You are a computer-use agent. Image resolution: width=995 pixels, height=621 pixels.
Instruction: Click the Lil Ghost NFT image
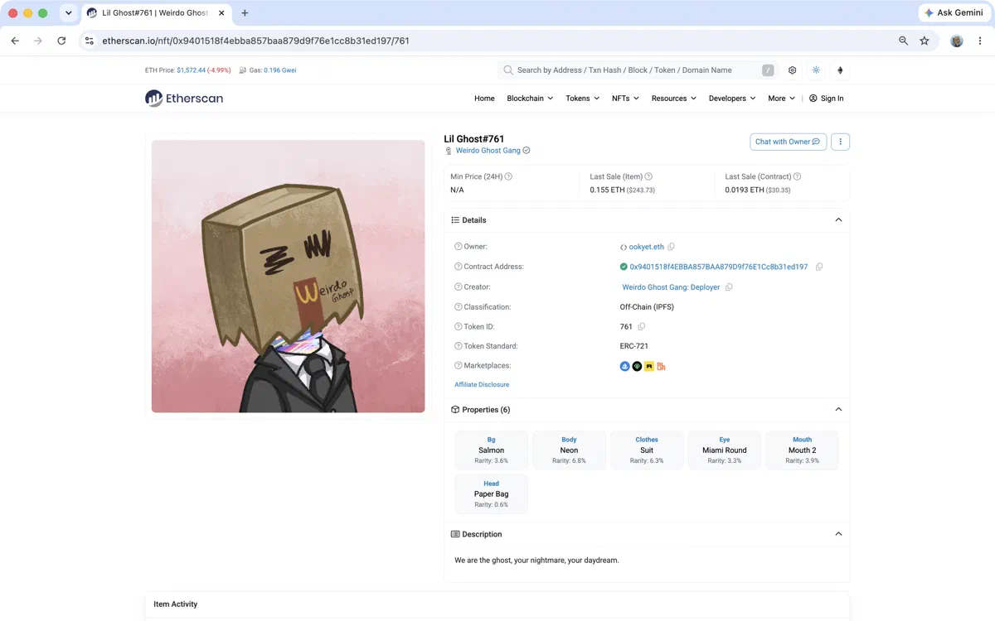point(288,277)
